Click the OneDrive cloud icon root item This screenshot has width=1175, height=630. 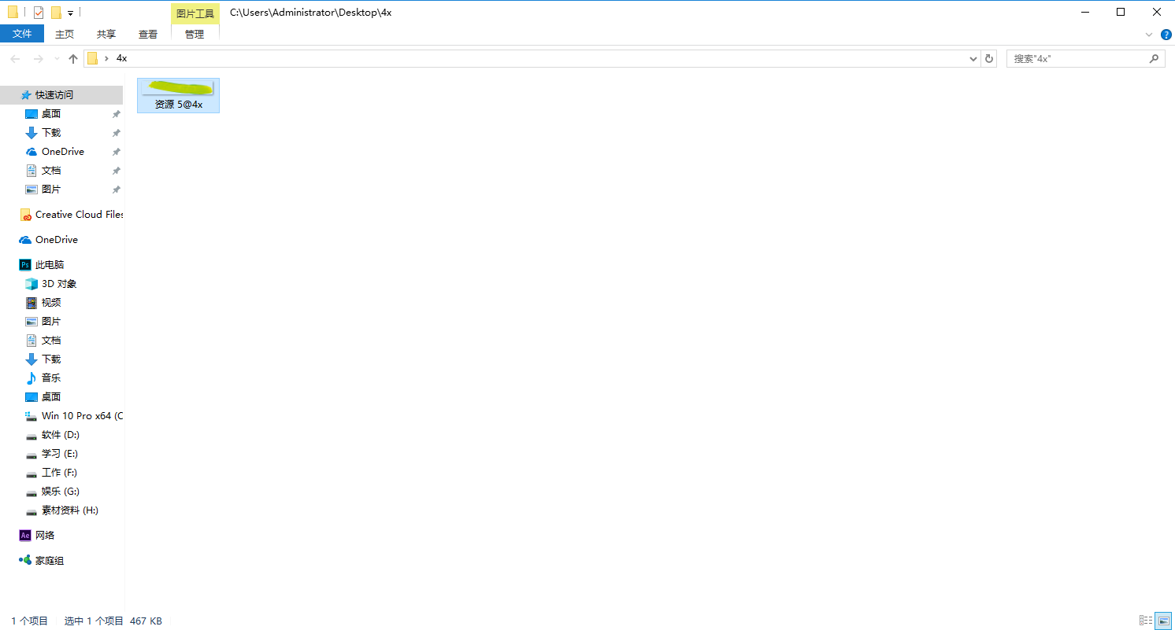pyautogui.click(x=25, y=240)
